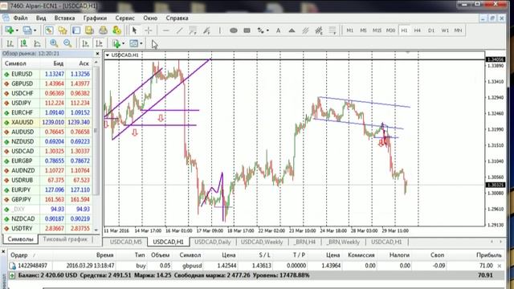Select the triangle shape tool
Viewport: 514px width, 289px height.
[x=292, y=31]
